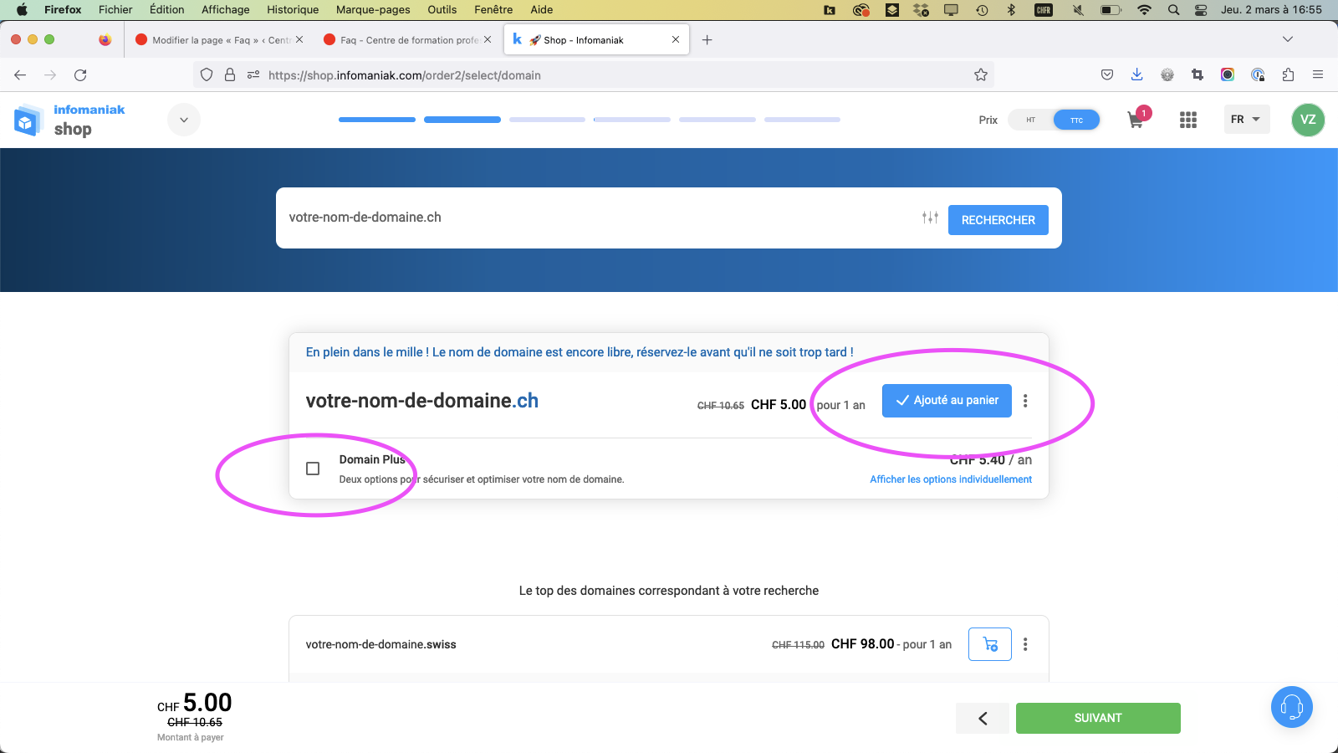
Task: Open the Firefox extensions puzzle icon
Action: tap(1288, 75)
